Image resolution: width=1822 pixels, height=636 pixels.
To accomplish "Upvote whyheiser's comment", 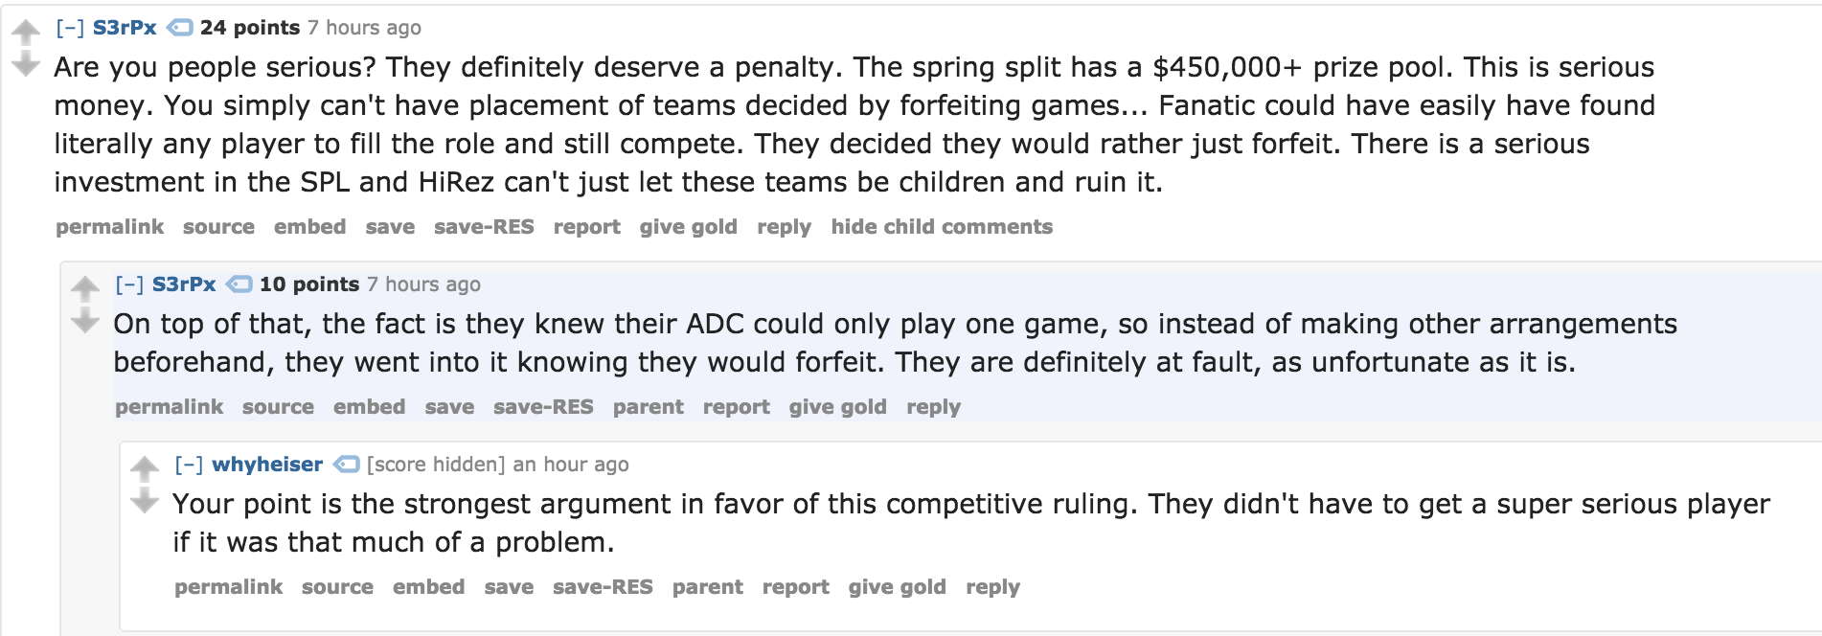I will tap(145, 468).
